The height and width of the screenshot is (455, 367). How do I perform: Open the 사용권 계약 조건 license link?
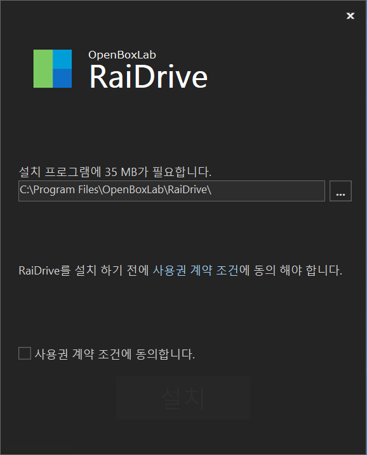point(196,271)
